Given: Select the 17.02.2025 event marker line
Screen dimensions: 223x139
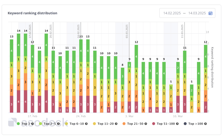Looking at the screenshot, I should tap(33, 67).
